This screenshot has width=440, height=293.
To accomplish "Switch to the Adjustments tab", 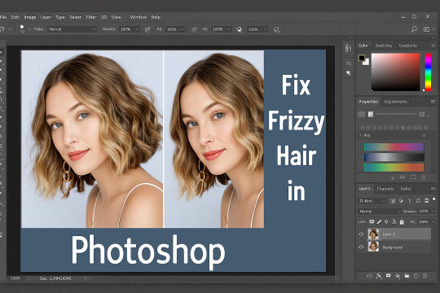I will pyautogui.click(x=395, y=102).
